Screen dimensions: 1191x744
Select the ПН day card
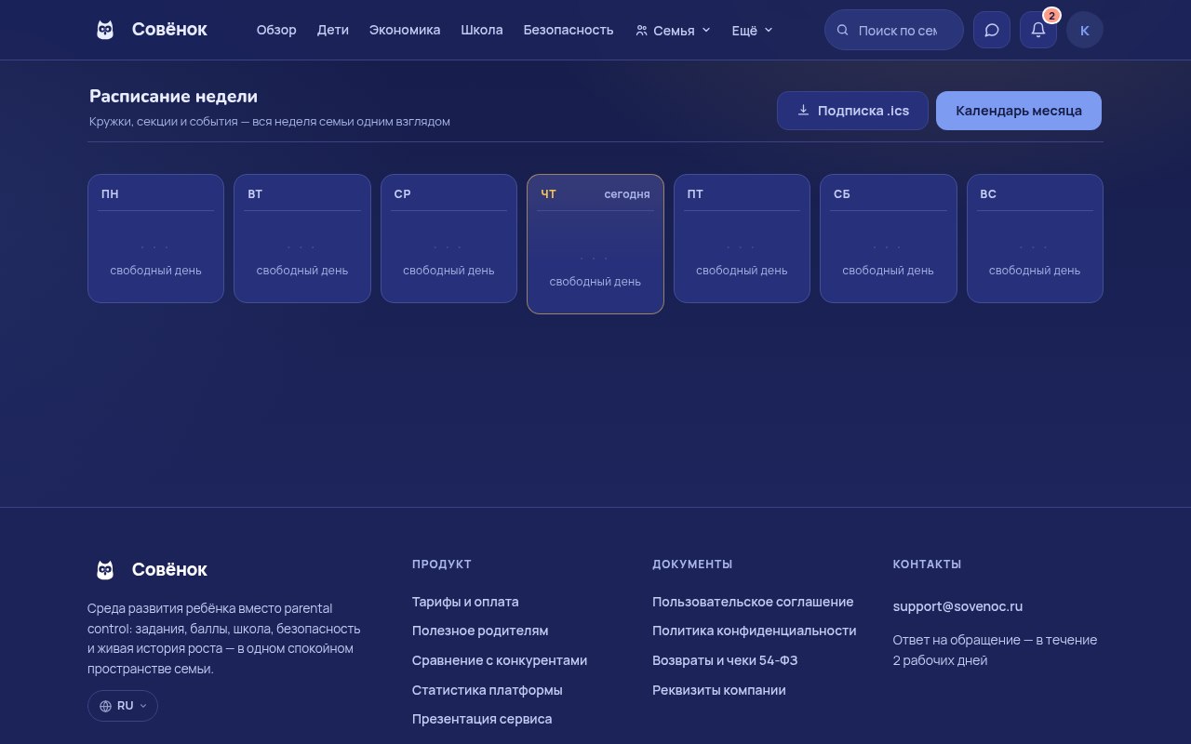[155, 238]
